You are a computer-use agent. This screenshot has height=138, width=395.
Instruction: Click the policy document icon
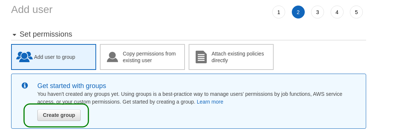coord(201,57)
